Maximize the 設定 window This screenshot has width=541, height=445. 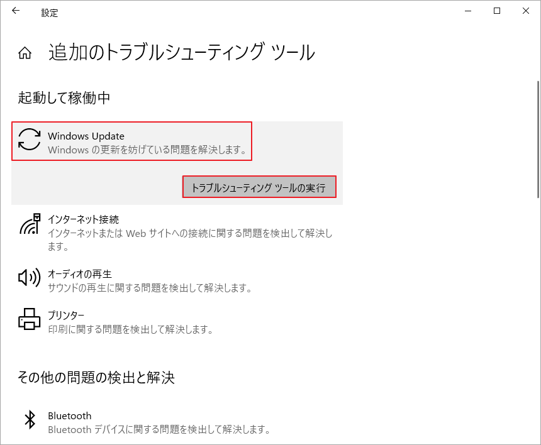pyautogui.click(x=497, y=11)
